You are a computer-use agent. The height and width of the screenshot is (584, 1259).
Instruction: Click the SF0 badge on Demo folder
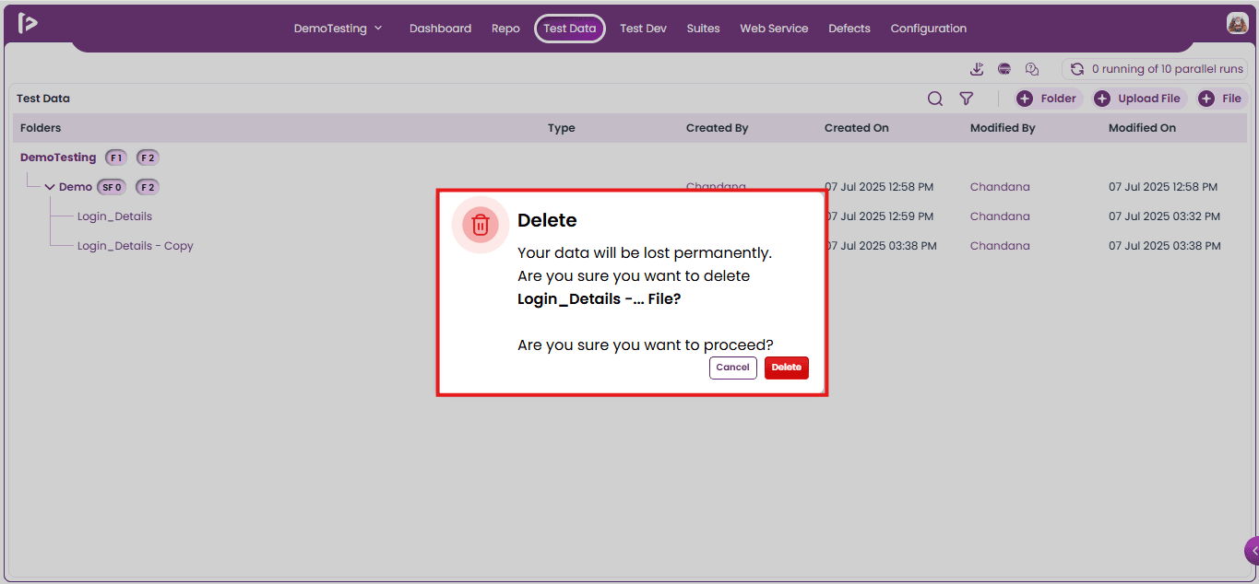click(x=112, y=187)
